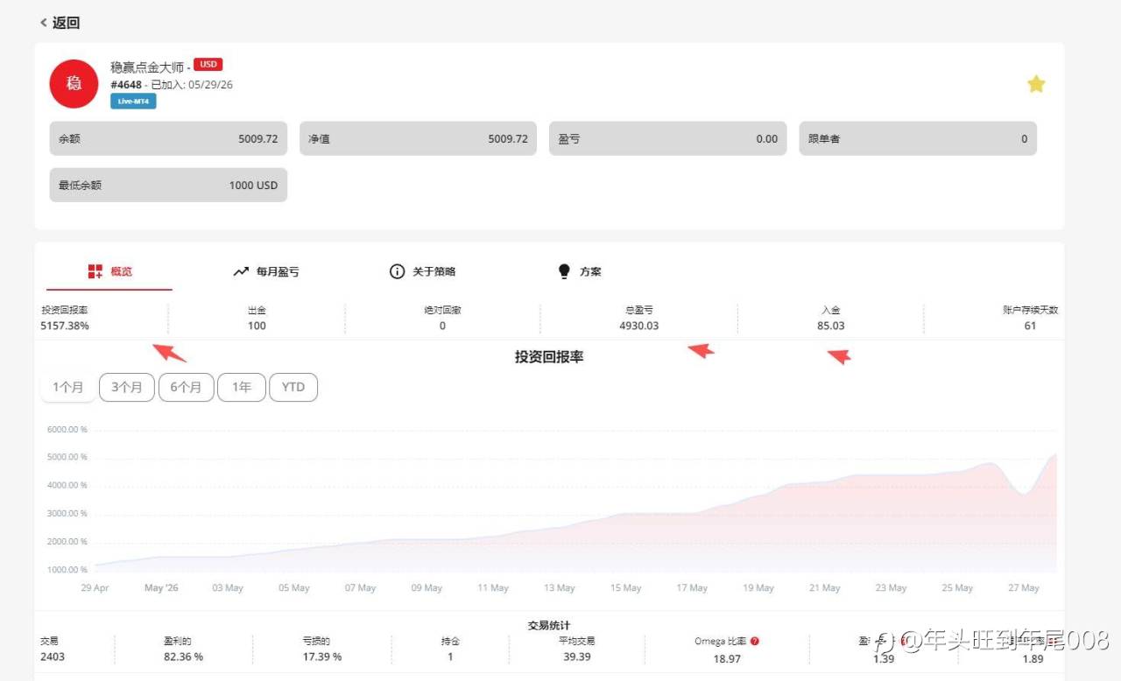Screen dimensions: 1121x681
Task: Click the 6000.00 % axis label
Action: 67,430
